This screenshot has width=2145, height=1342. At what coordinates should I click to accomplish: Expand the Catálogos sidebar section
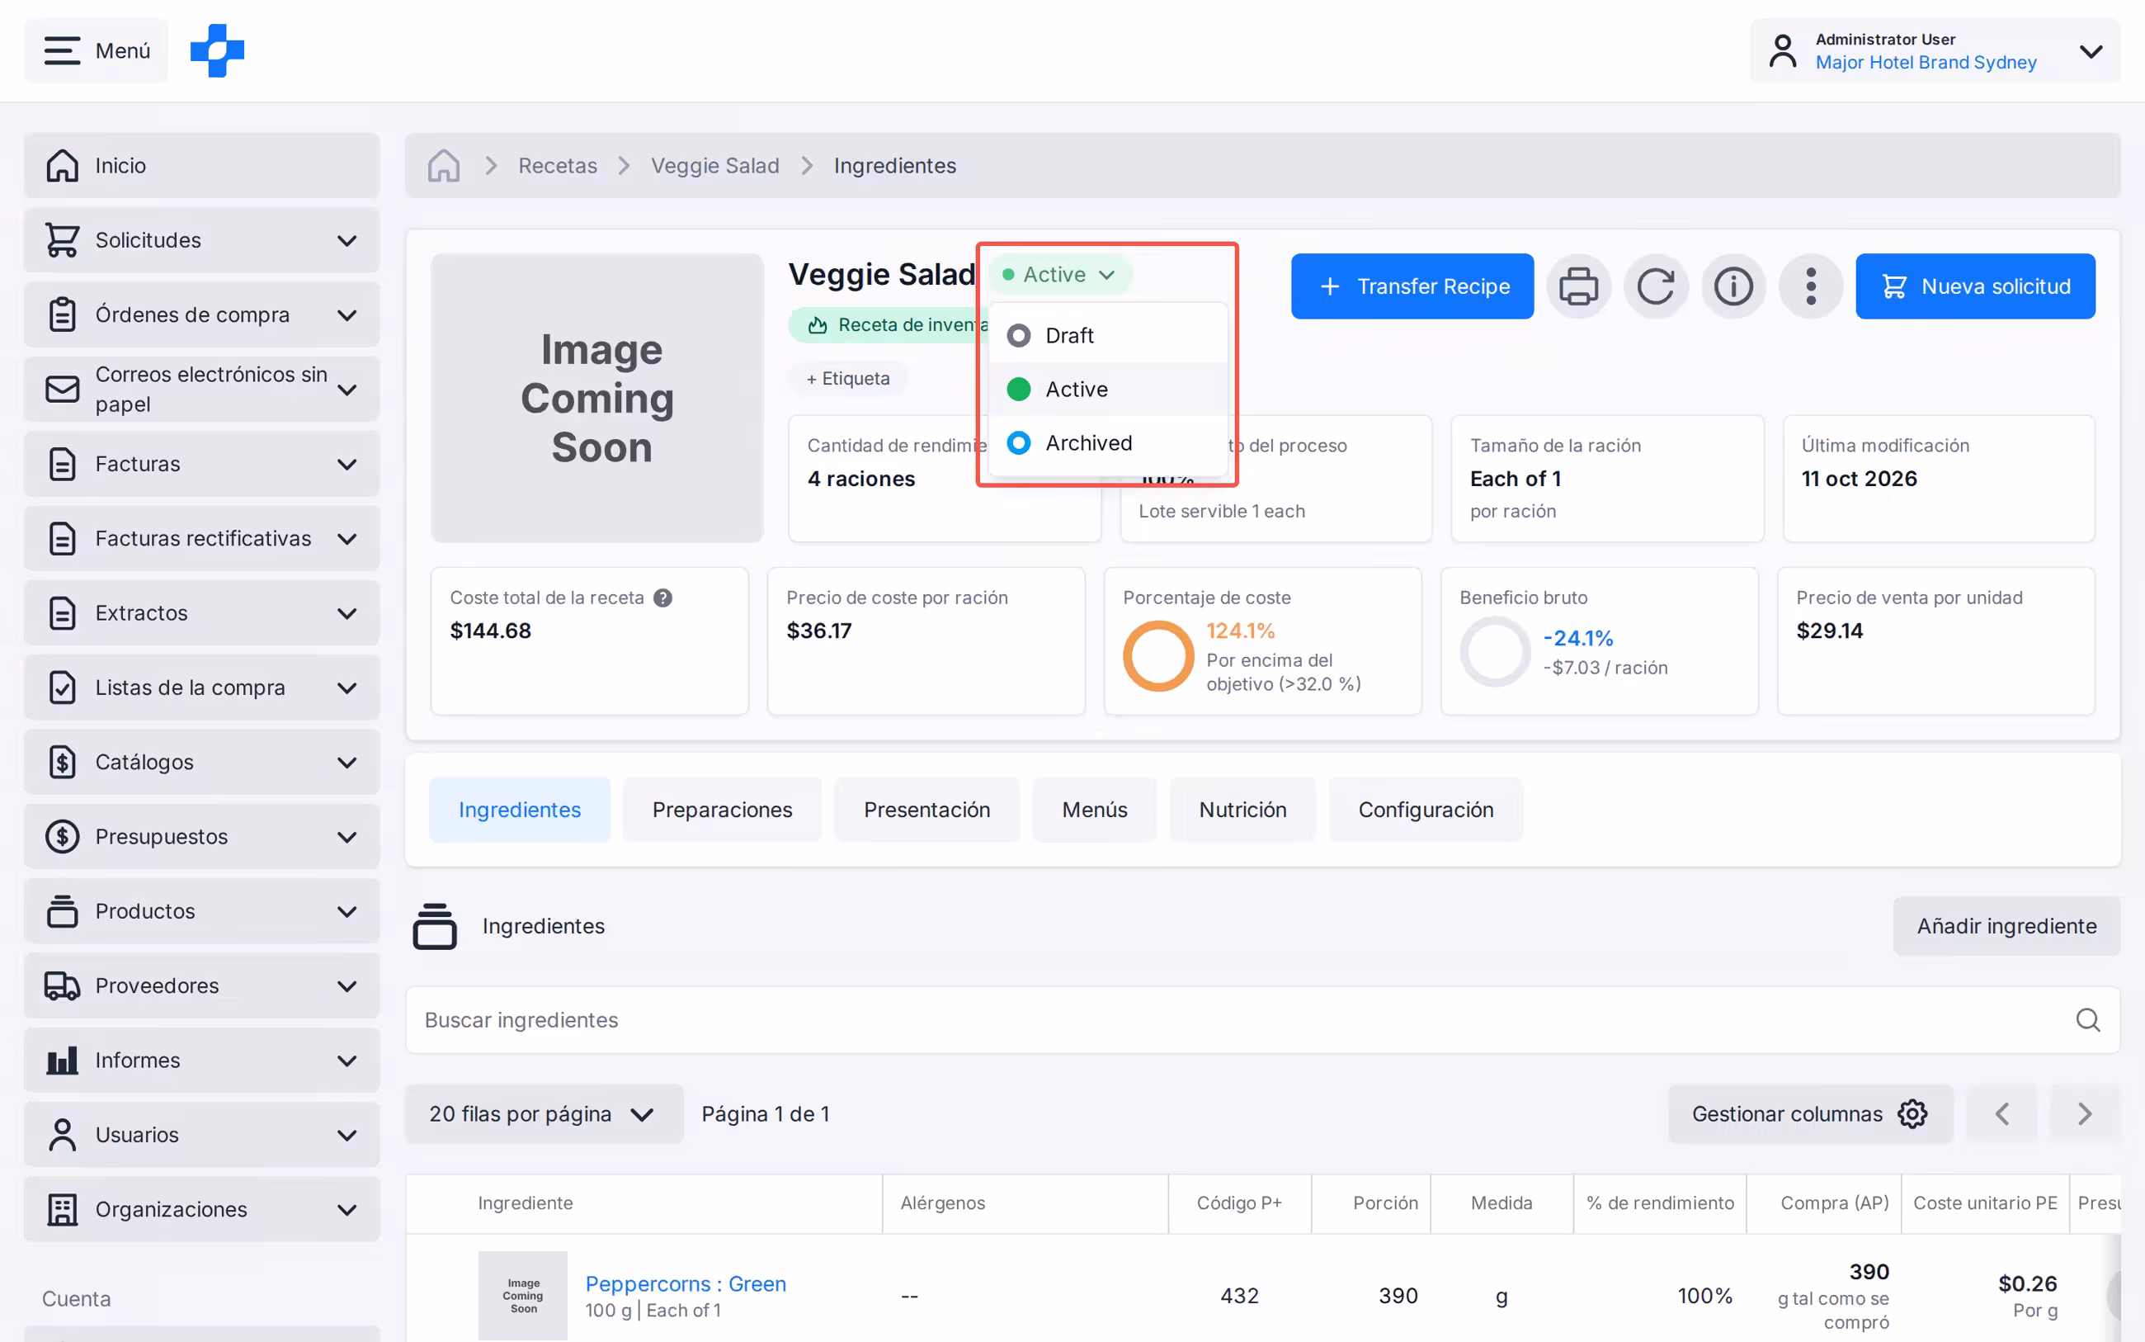click(x=202, y=762)
